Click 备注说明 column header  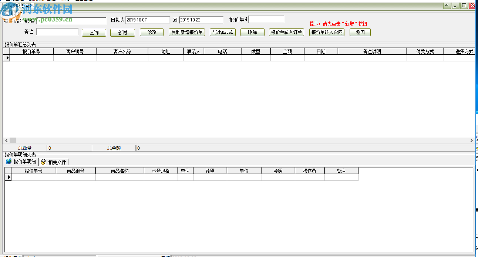372,51
